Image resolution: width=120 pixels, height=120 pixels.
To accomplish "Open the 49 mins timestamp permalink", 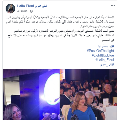I will 22,11.
